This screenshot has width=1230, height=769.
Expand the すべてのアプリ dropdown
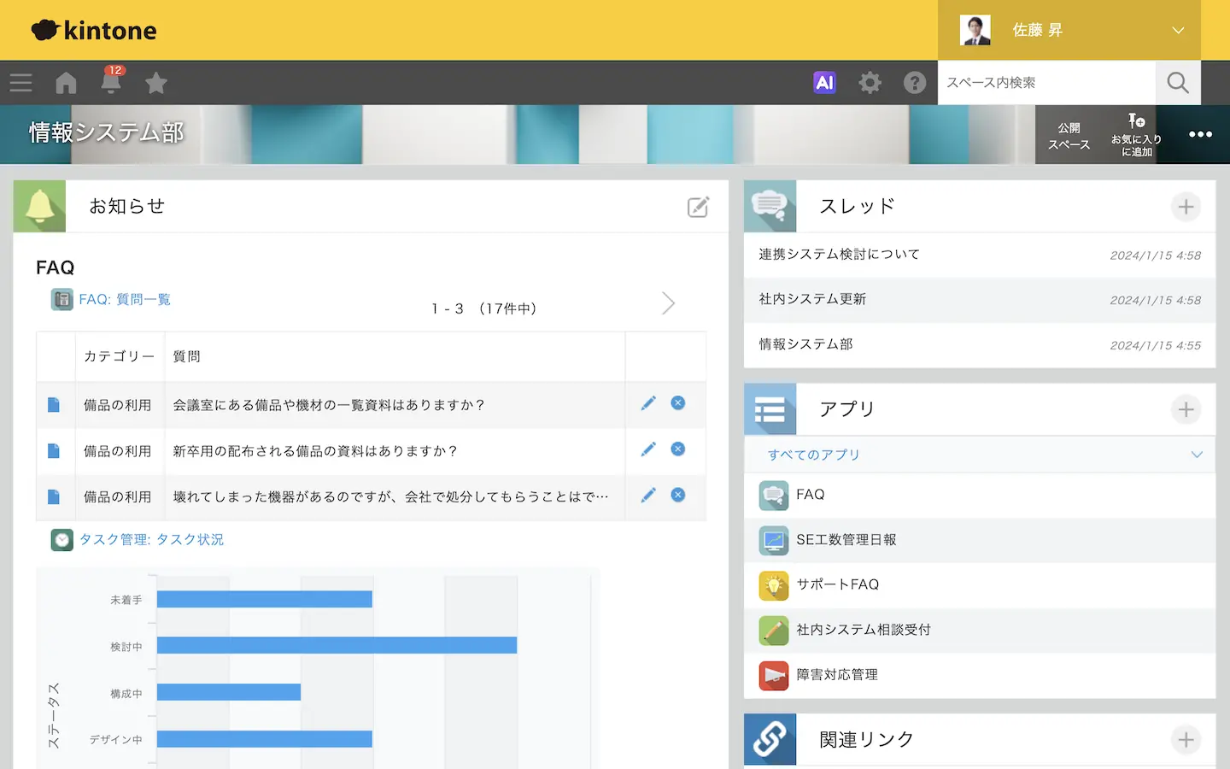click(1197, 455)
